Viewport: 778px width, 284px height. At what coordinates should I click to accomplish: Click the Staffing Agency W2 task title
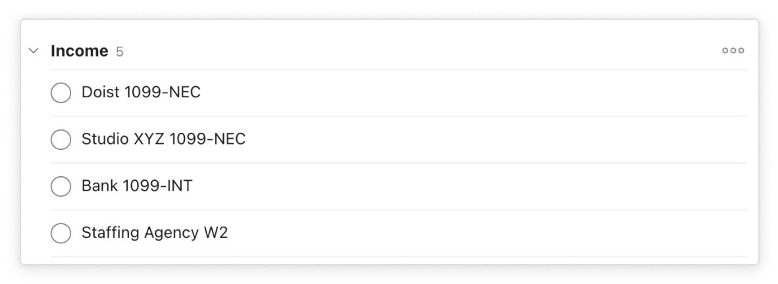(155, 233)
